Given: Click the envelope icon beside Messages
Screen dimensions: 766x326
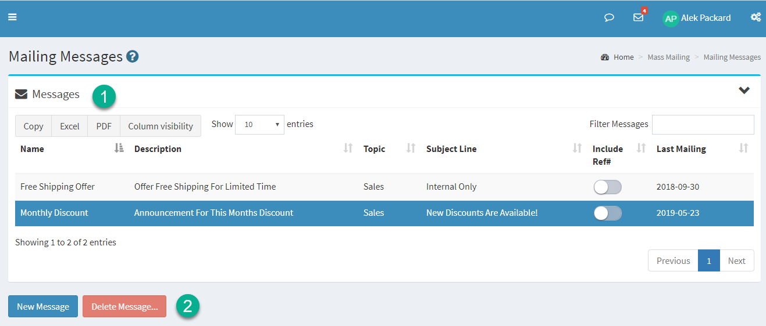Looking at the screenshot, I should (x=22, y=94).
